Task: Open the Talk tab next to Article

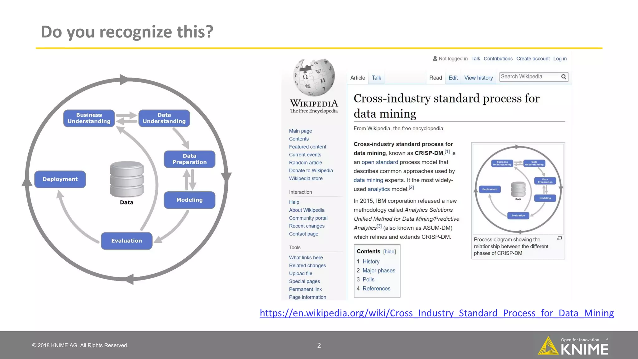Action: (376, 78)
